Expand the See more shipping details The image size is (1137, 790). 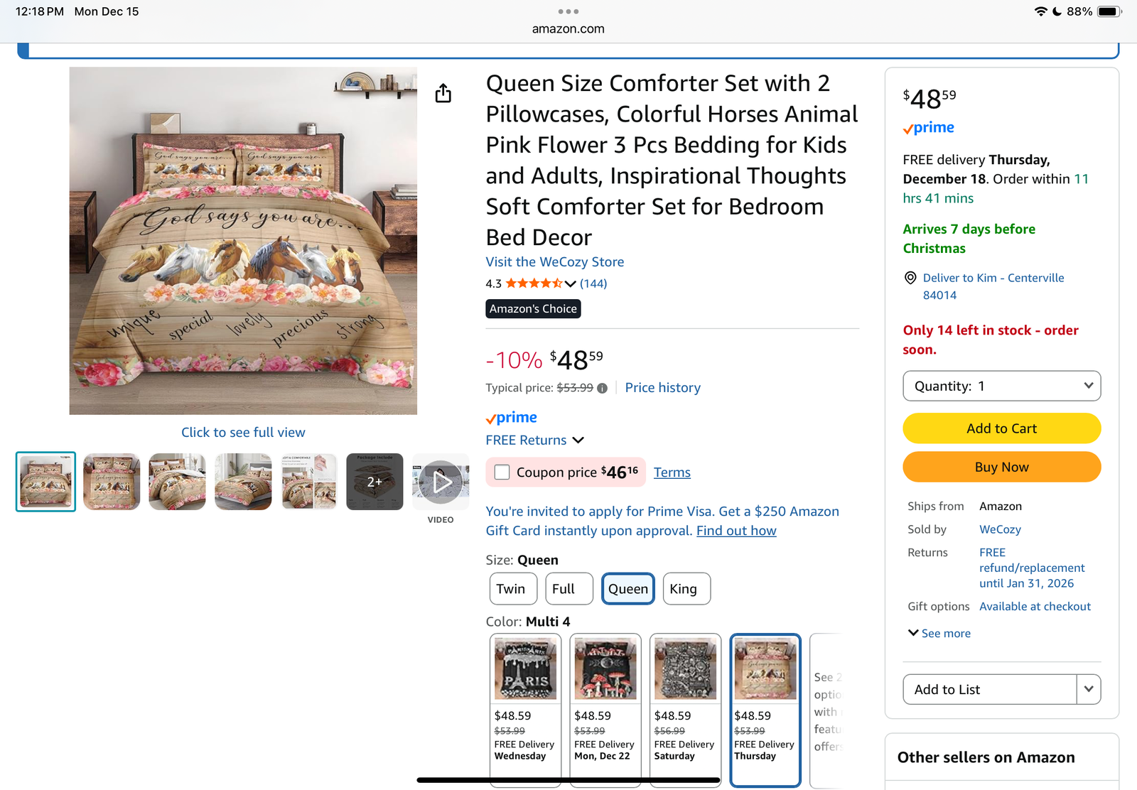point(938,633)
